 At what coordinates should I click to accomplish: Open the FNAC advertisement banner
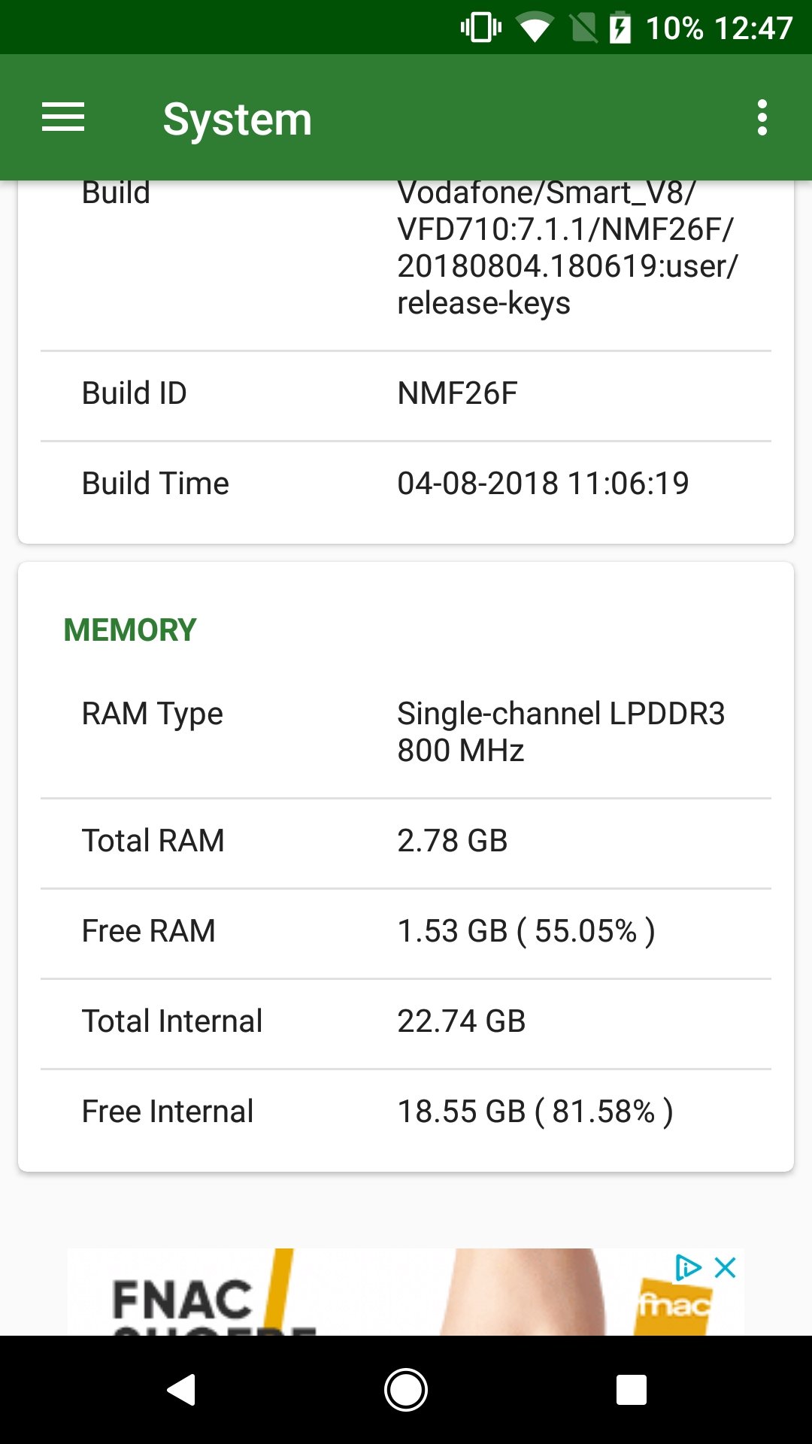point(406,1292)
